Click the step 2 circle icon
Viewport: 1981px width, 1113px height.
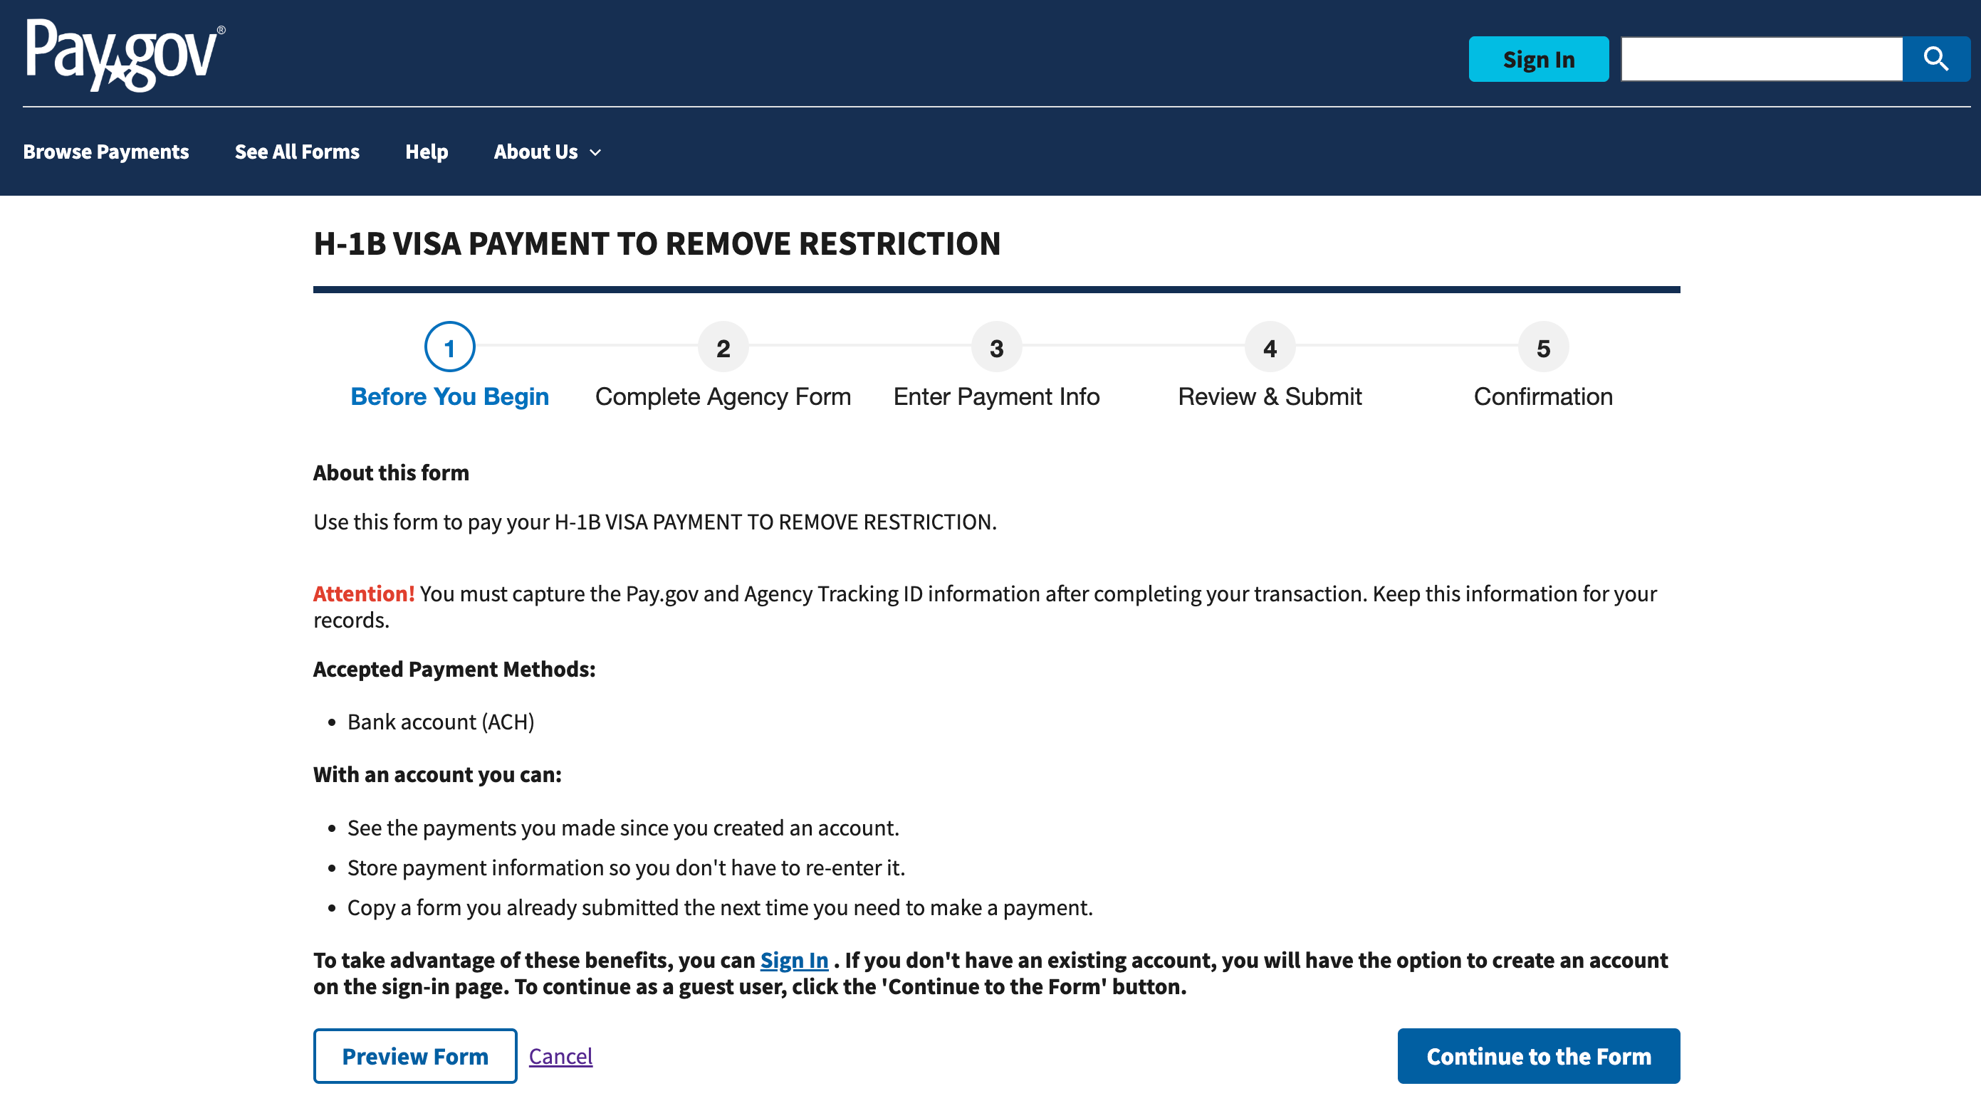click(723, 347)
